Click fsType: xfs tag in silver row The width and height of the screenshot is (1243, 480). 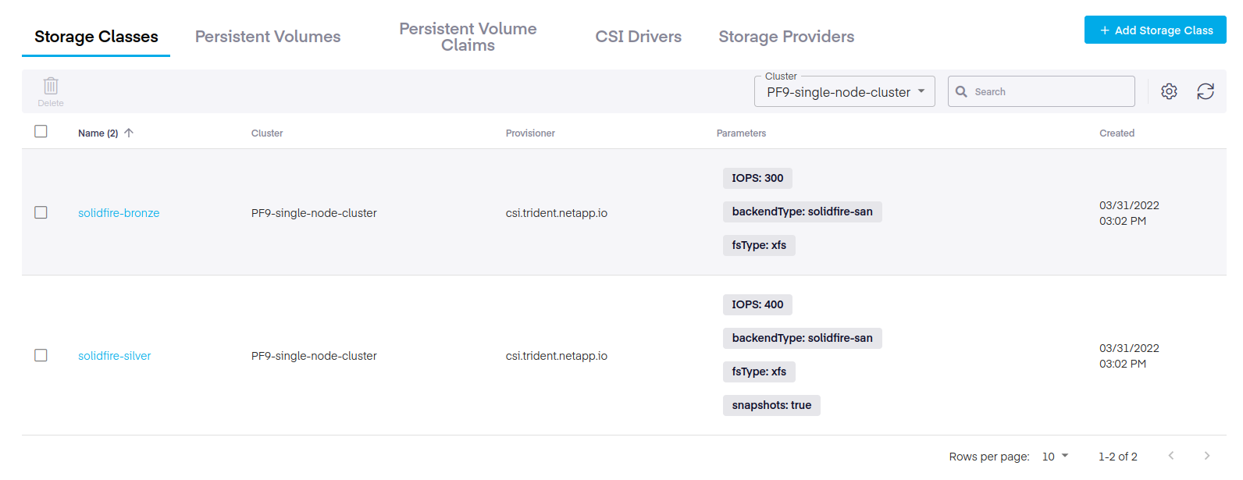(759, 372)
